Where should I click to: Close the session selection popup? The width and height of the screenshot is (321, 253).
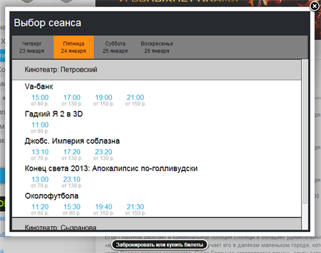coord(315,6)
